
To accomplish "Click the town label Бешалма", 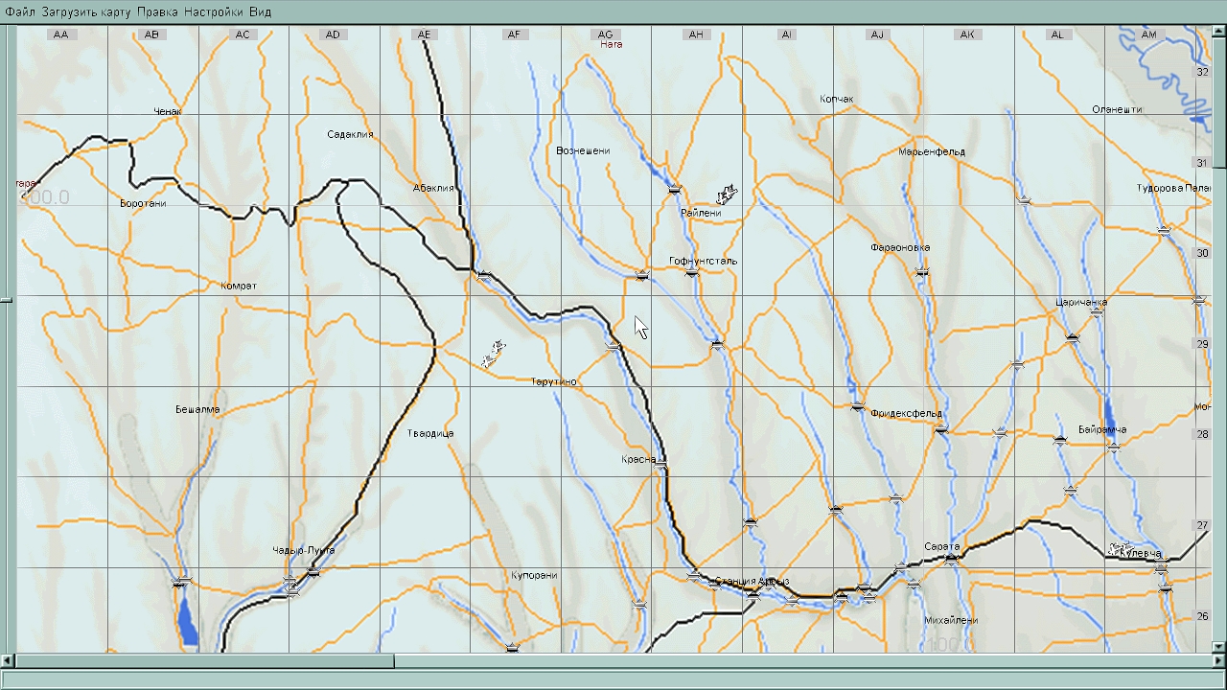I will (197, 409).
